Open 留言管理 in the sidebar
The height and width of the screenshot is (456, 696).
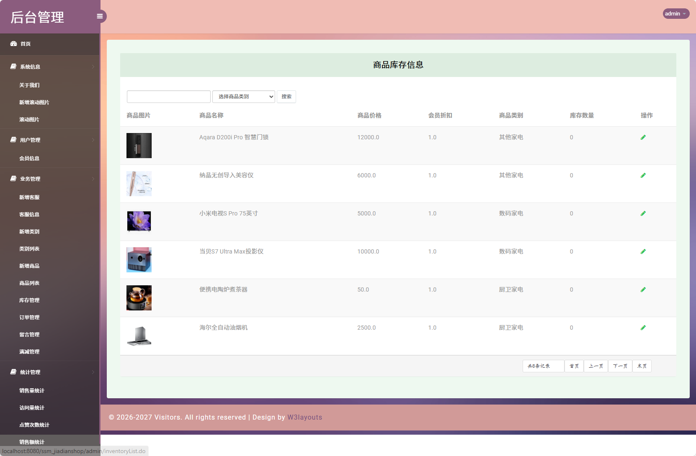point(29,335)
